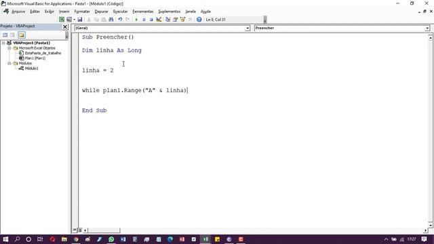This screenshot has width=434, height=244.
Task: Select Módulo1 in project tree
Action: tap(32, 68)
